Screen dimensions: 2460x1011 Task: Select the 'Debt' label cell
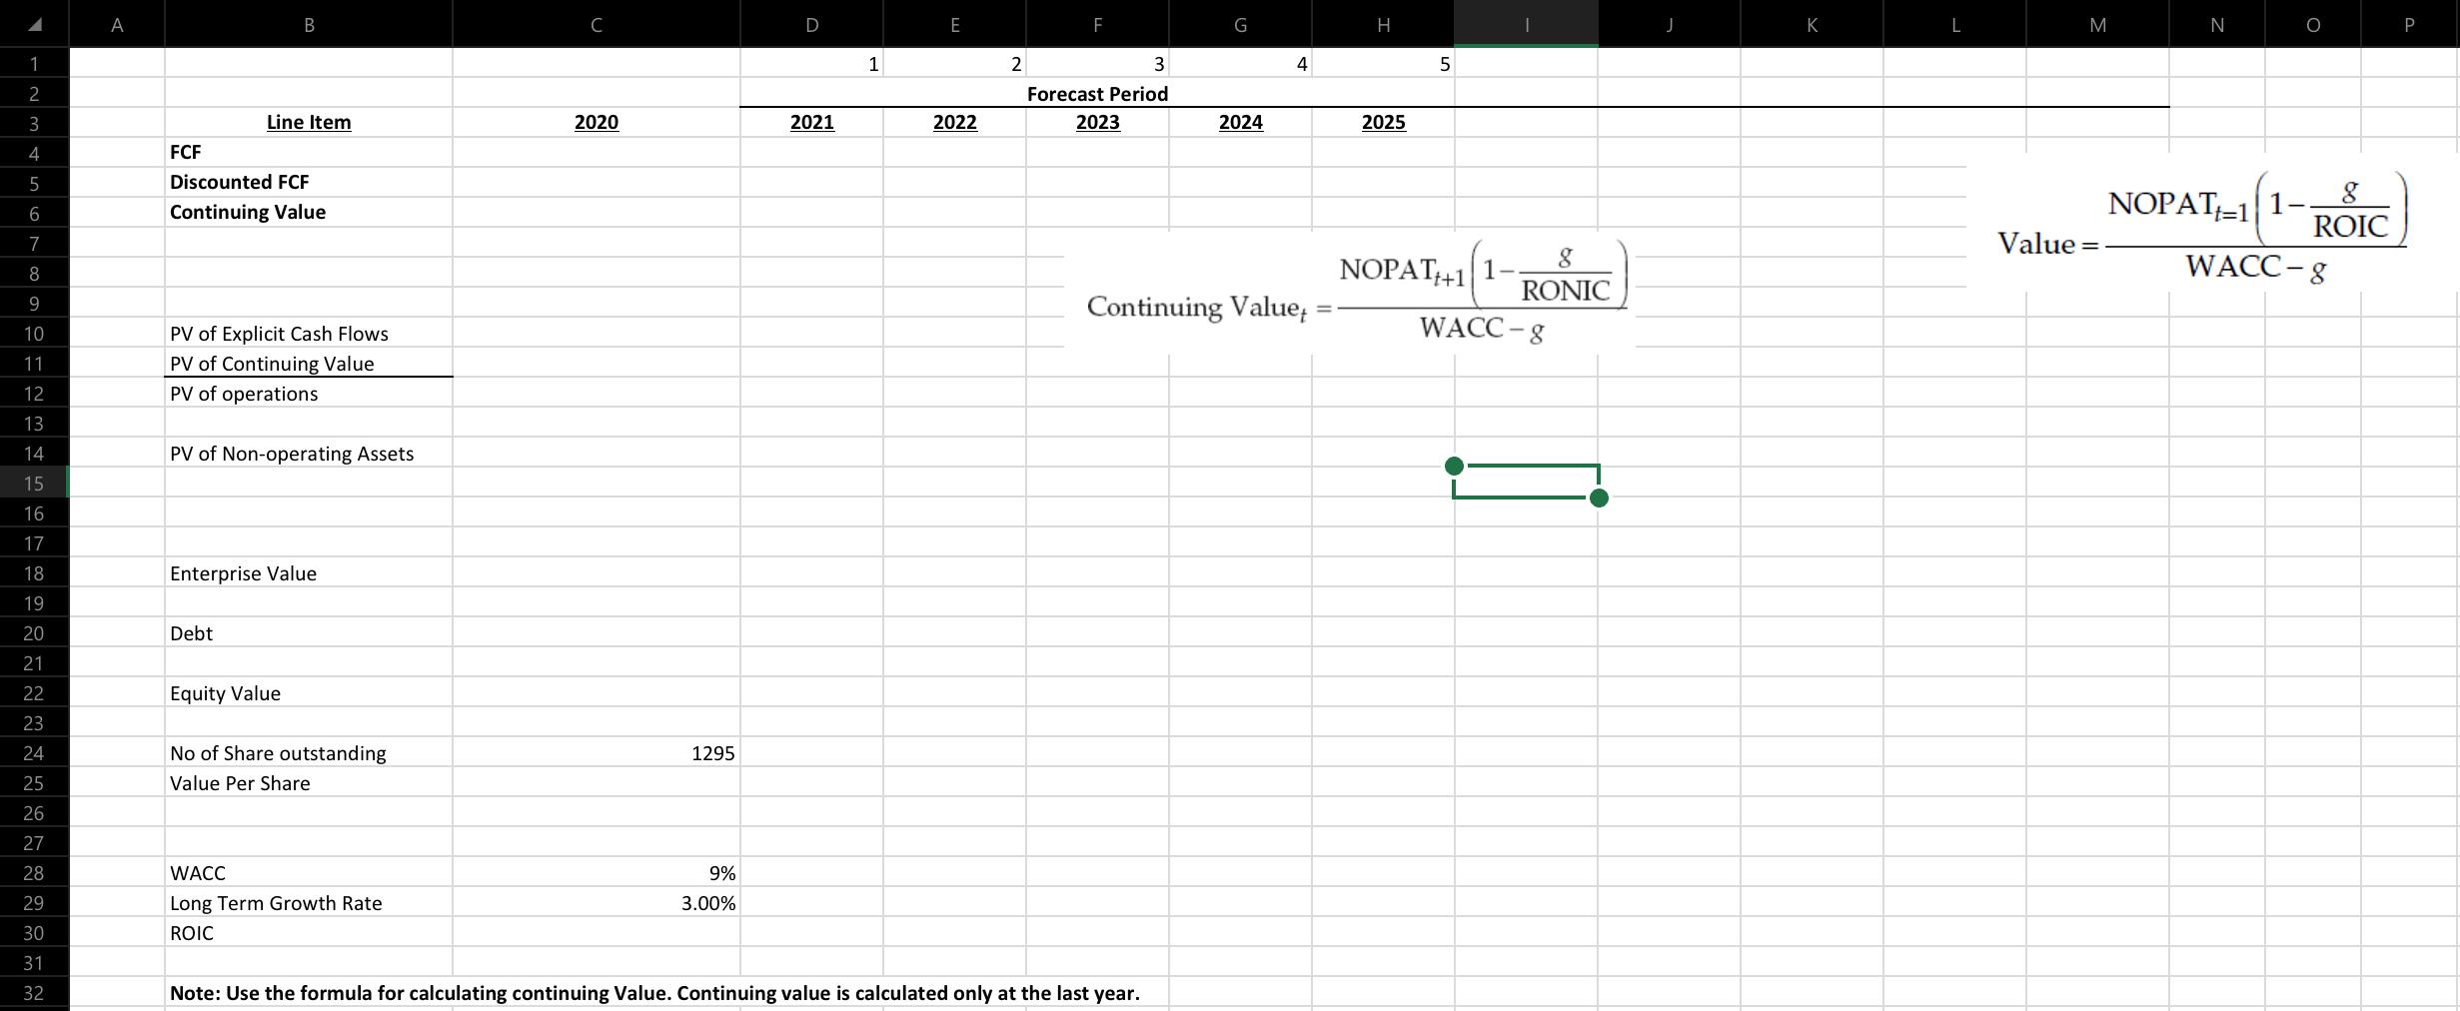[309, 632]
